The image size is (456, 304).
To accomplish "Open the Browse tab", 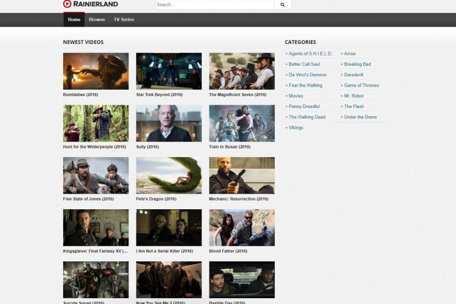I will tap(97, 20).
